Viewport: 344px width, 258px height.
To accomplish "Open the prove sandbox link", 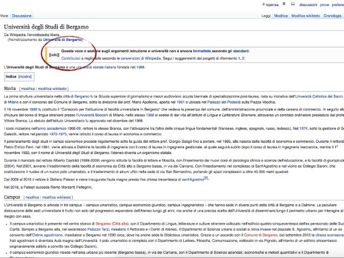I will [x=324, y=5].
